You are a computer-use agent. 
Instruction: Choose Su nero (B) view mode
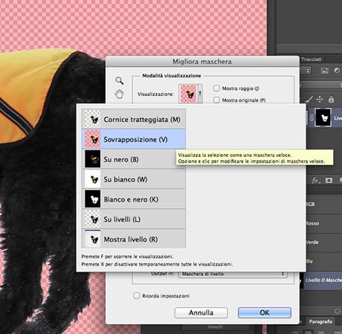134,159
